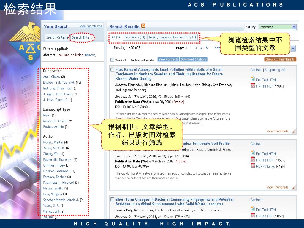Filter manuscript type Research Article
304x228 pixels.
click(x=55, y=121)
